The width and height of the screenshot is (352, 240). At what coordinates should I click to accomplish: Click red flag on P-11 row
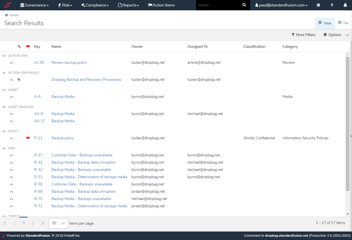28,138
